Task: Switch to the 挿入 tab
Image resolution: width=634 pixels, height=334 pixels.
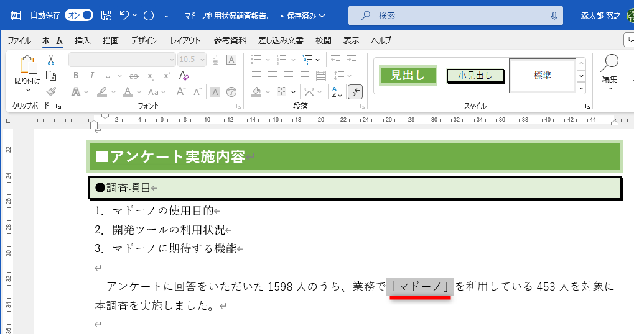Action: click(83, 40)
